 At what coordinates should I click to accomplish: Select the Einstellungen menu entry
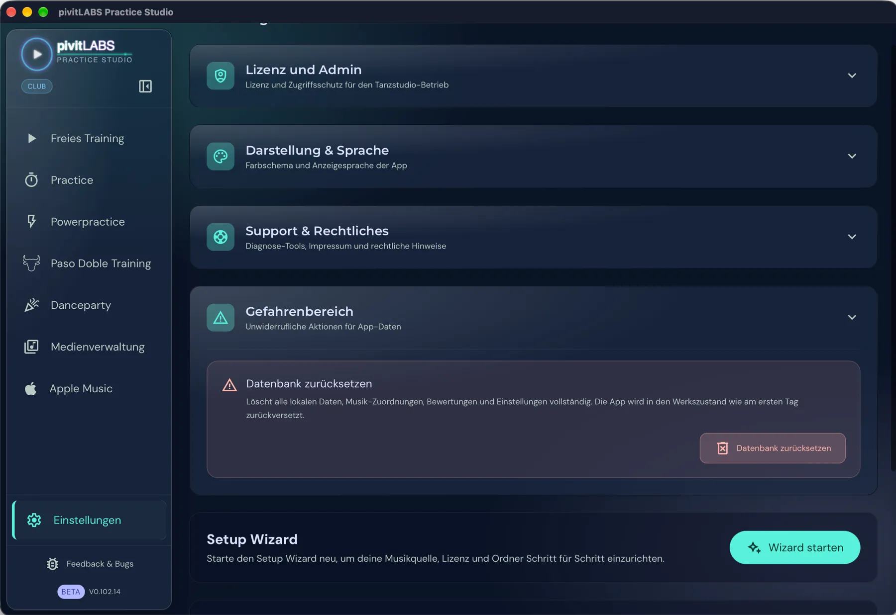[x=89, y=520]
